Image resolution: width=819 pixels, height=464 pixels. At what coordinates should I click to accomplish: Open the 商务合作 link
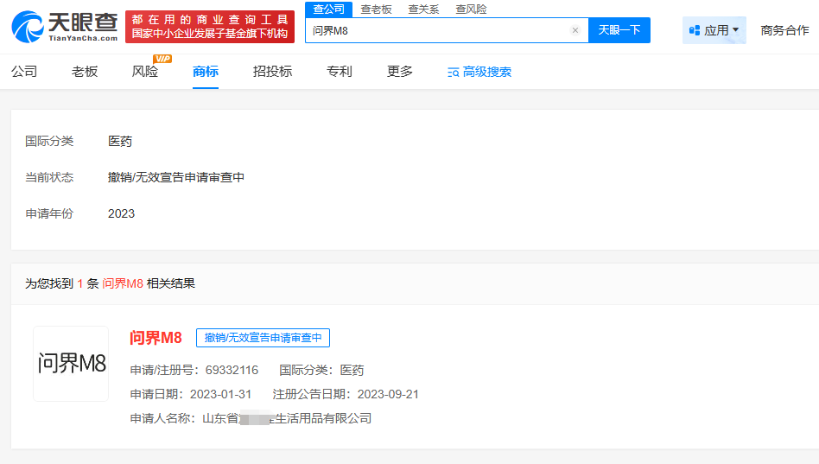[x=784, y=30]
